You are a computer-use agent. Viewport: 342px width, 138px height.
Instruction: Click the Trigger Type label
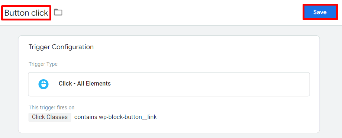[43, 64]
